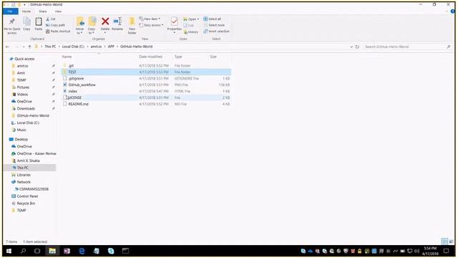Screen dimensions: 458x258
Task: Open Microsoft Edge from taskbar
Action: [x=82, y=251]
